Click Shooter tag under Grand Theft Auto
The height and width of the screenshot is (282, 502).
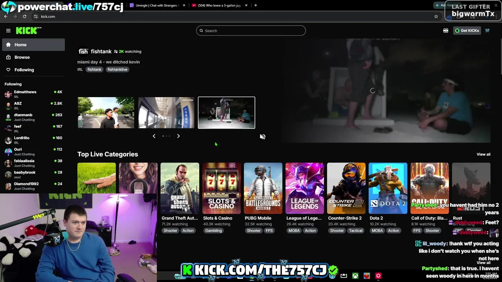(170, 231)
